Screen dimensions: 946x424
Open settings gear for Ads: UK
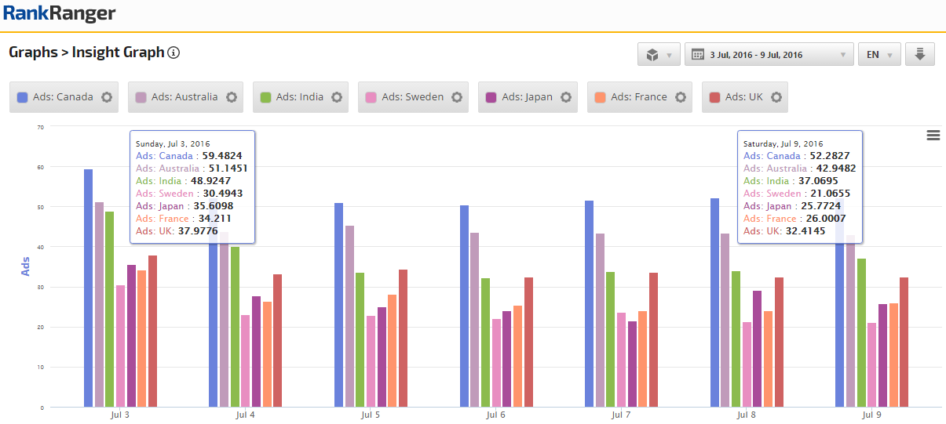coord(776,97)
